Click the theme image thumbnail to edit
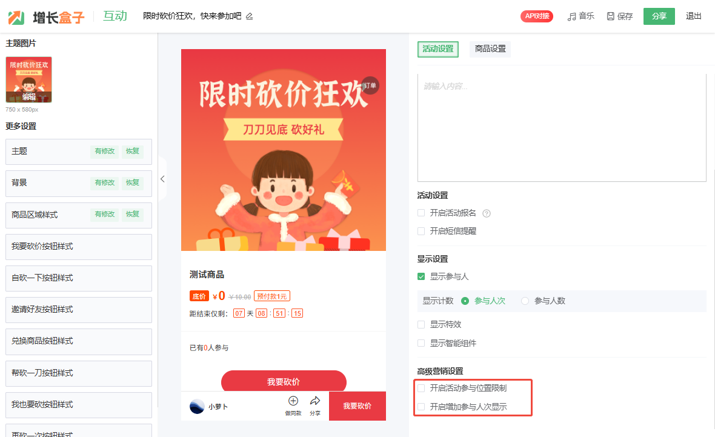 click(28, 79)
